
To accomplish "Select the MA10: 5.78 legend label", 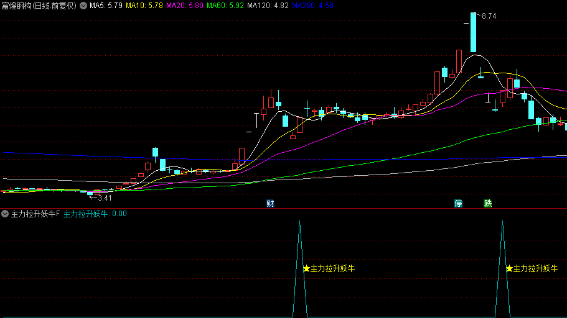I will [x=144, y=6].
